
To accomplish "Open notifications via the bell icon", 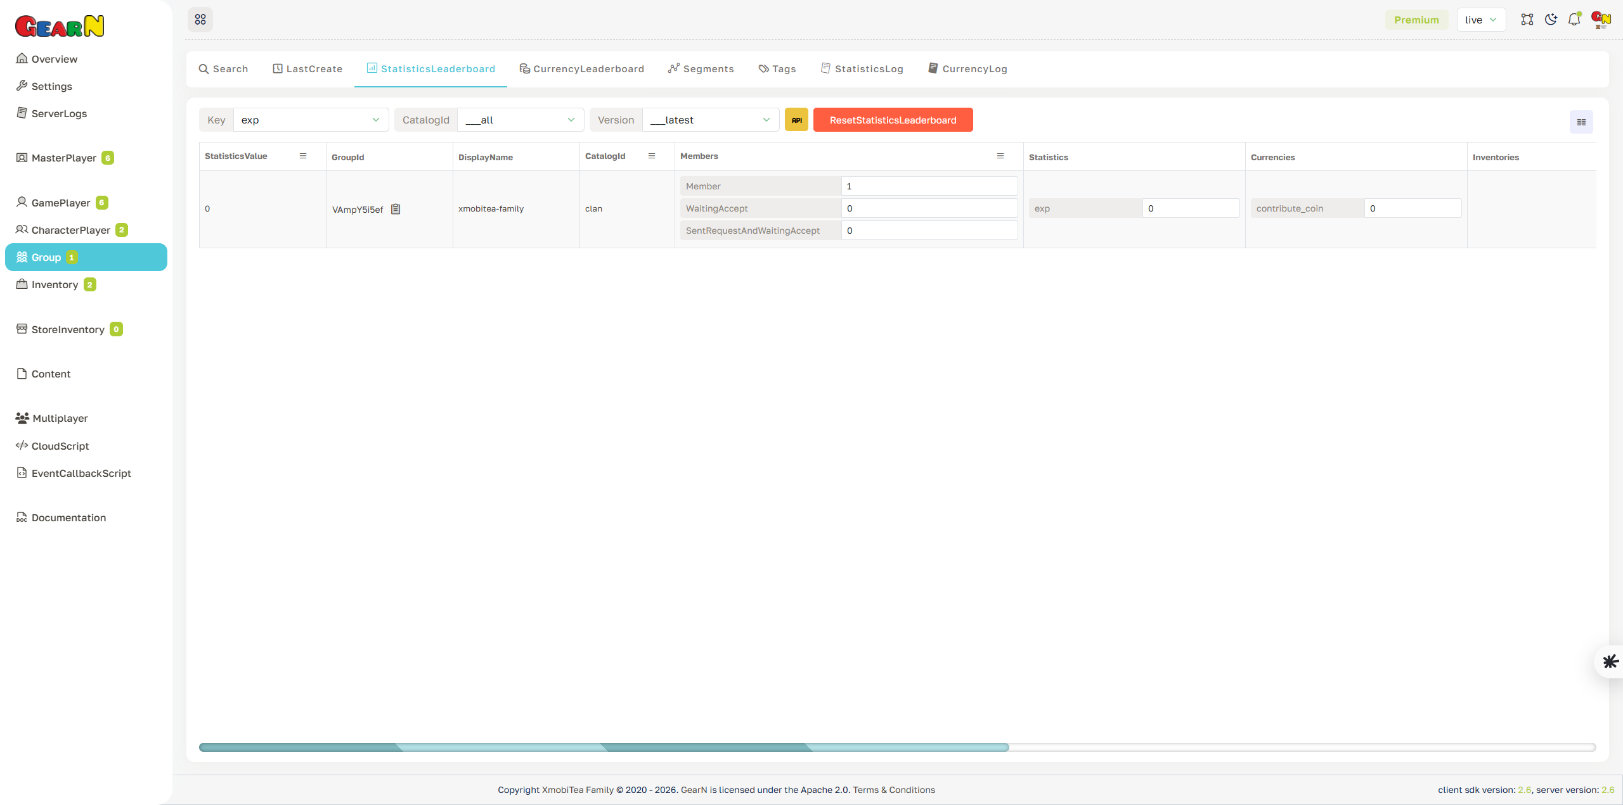I will pos(1574,20).
